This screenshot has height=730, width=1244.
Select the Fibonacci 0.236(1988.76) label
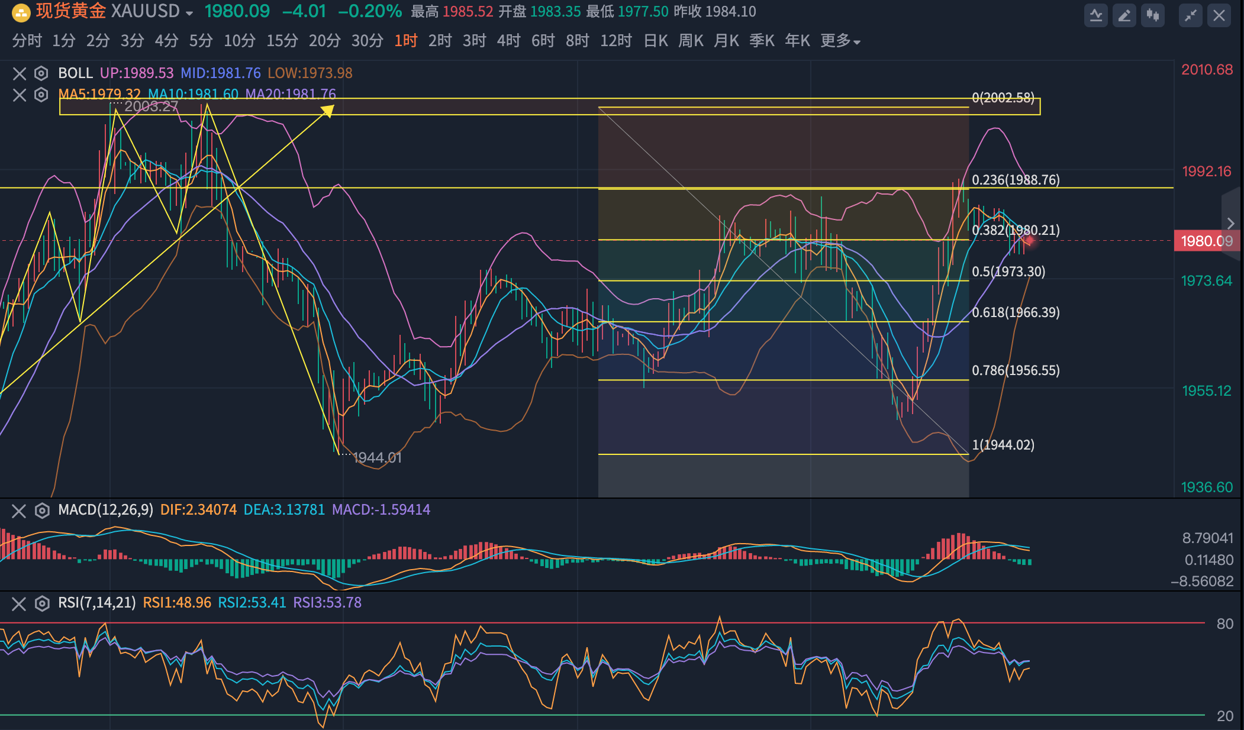(x=1016, y=180)
